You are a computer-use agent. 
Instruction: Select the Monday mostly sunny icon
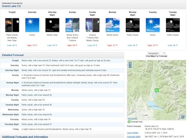tap(113, 25)
